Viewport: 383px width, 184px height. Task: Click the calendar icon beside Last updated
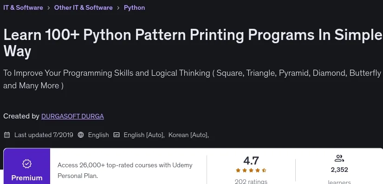coord(7,135)
